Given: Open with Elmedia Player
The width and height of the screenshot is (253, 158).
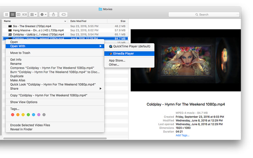Looking at the screenshot, I should [x=129, y=53].
